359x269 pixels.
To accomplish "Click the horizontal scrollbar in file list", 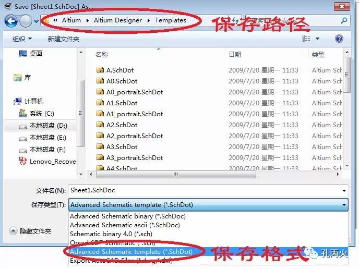I will (176, 174).
